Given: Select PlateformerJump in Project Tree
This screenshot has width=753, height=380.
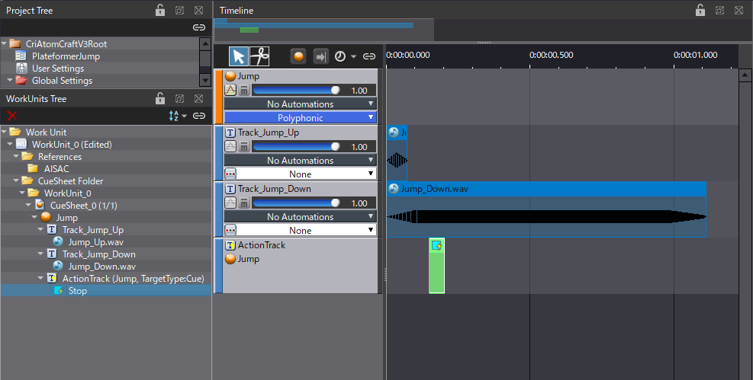Looking at the screenshot, I should [66, 56].
